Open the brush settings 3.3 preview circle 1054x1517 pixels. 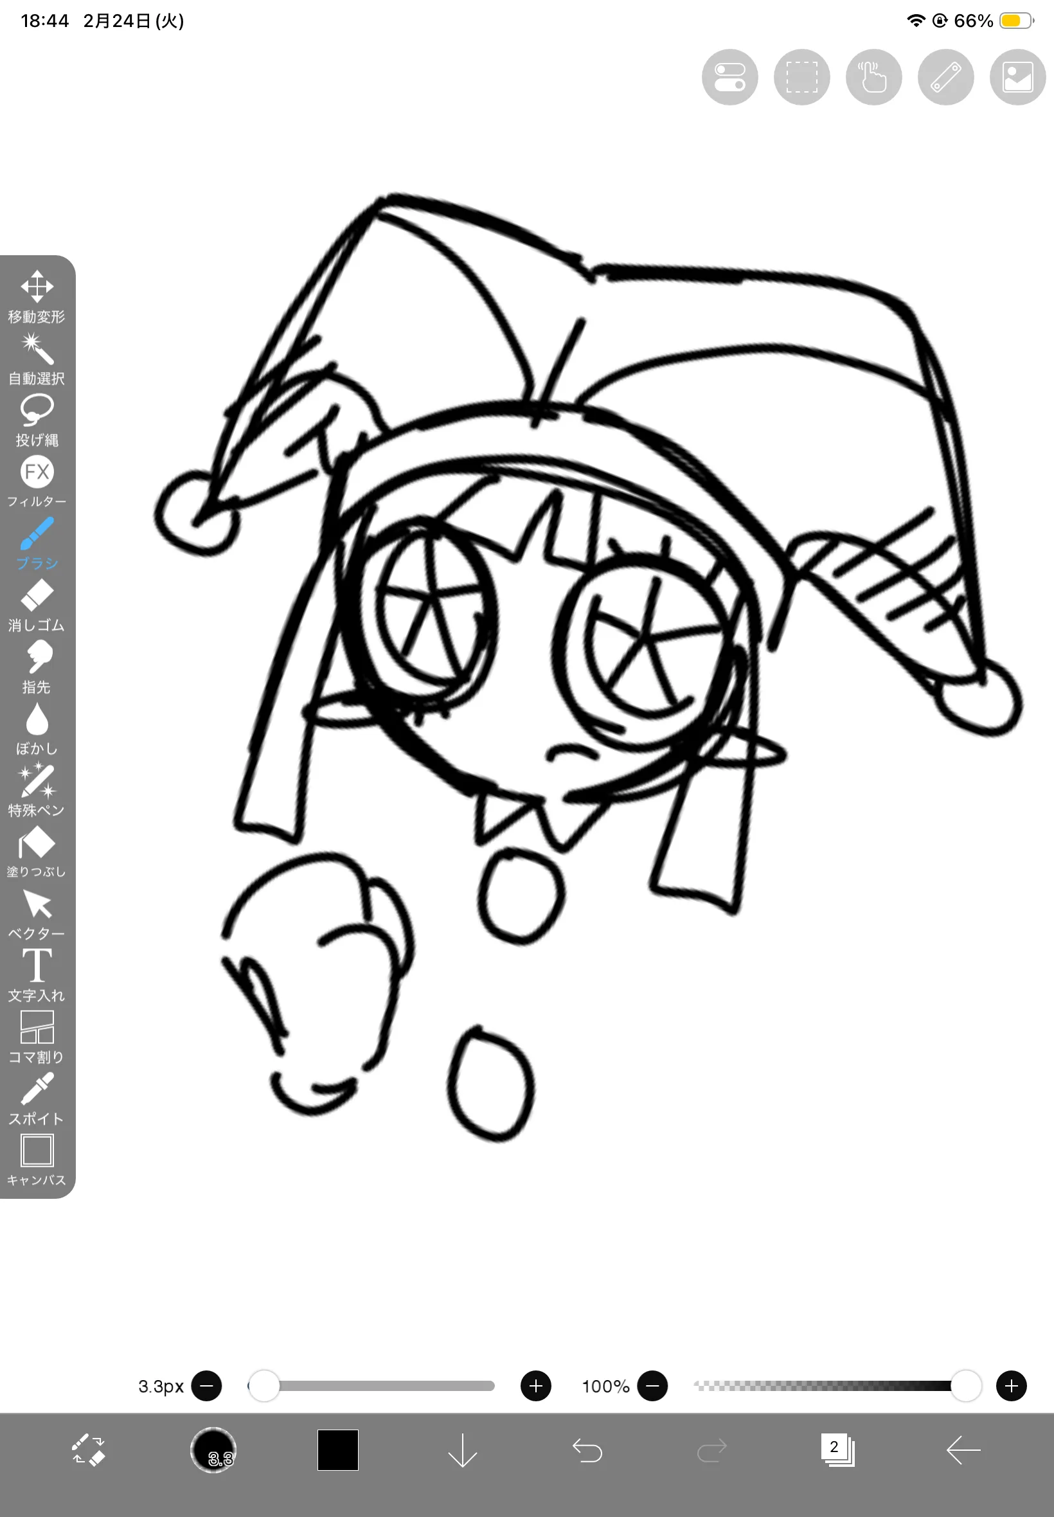(213, 1450)
